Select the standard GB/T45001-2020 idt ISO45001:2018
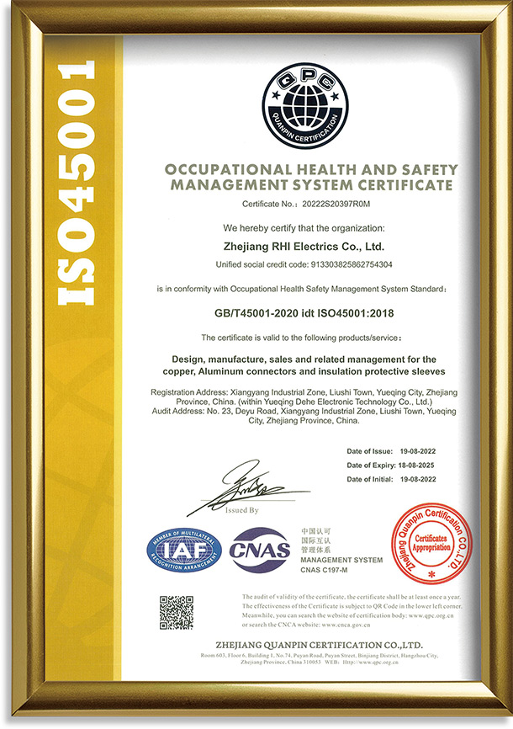513x729 pixels. pyautogui.click(x=304, y=313)
